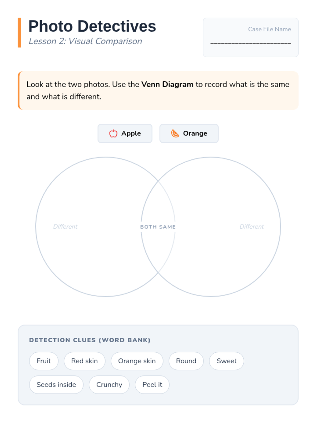
Task: Click the red apple icon
Action: tap(113, 133)
